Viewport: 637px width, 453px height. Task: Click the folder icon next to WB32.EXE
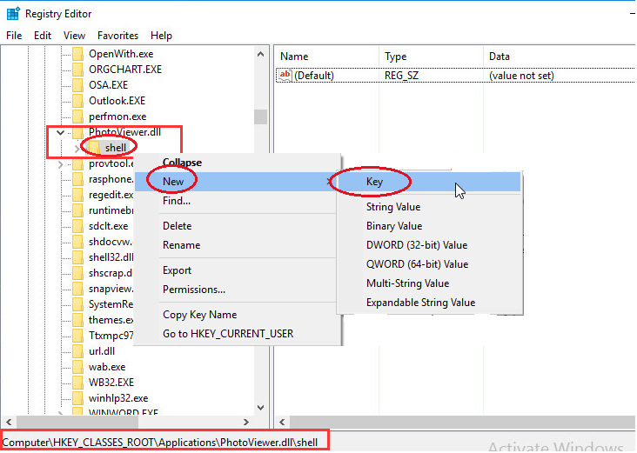[78, 383]
